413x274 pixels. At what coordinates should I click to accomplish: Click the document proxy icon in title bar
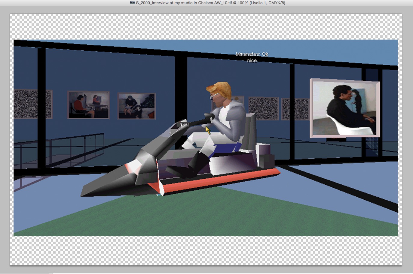pyautogui.click(x=132, y=3)
